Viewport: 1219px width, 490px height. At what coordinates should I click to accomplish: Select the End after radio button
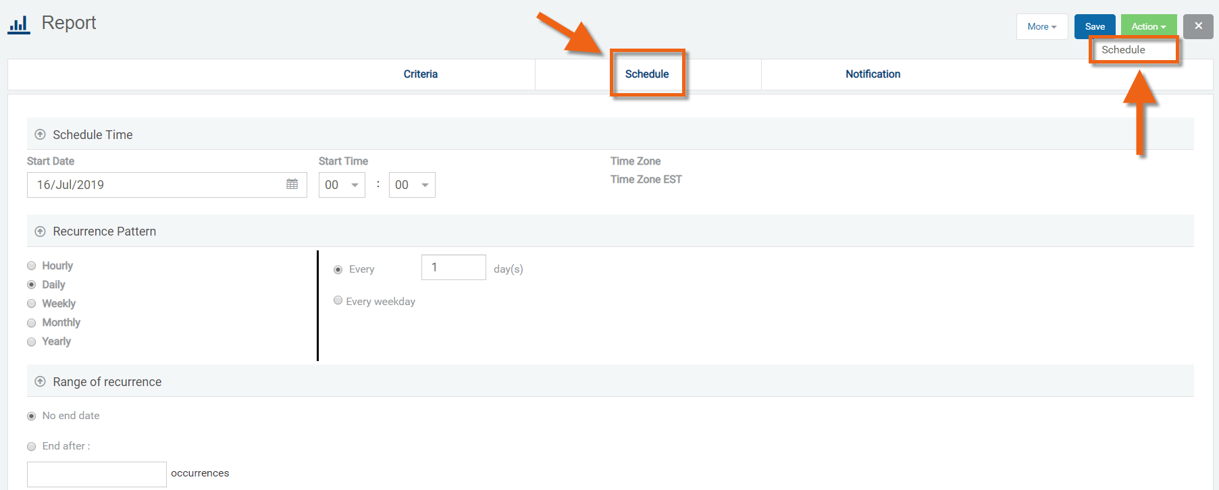point(32,446)
